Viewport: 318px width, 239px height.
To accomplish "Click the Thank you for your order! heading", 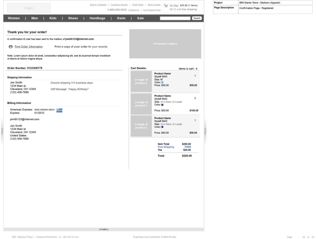I will coord(27,32).
